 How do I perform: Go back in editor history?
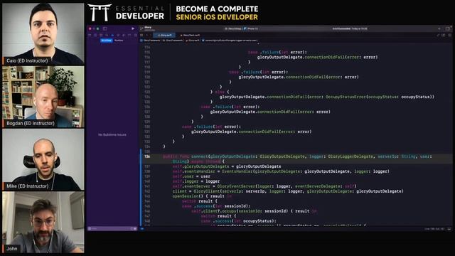point(147,35)
